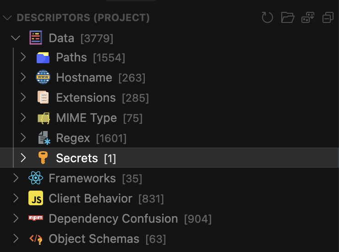
Task: Expand the Object Schemas node chevron
Action: point(16,238)
